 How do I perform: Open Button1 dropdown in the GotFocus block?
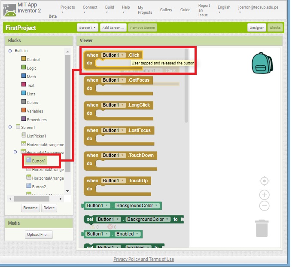[x=113, y=80]
